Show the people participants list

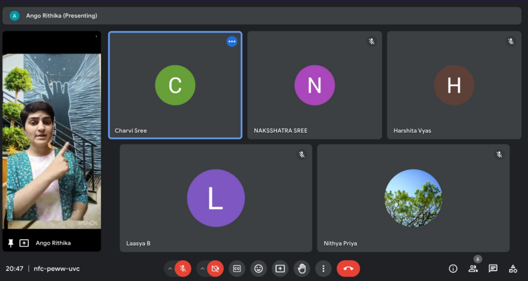(x=473, y=268)
